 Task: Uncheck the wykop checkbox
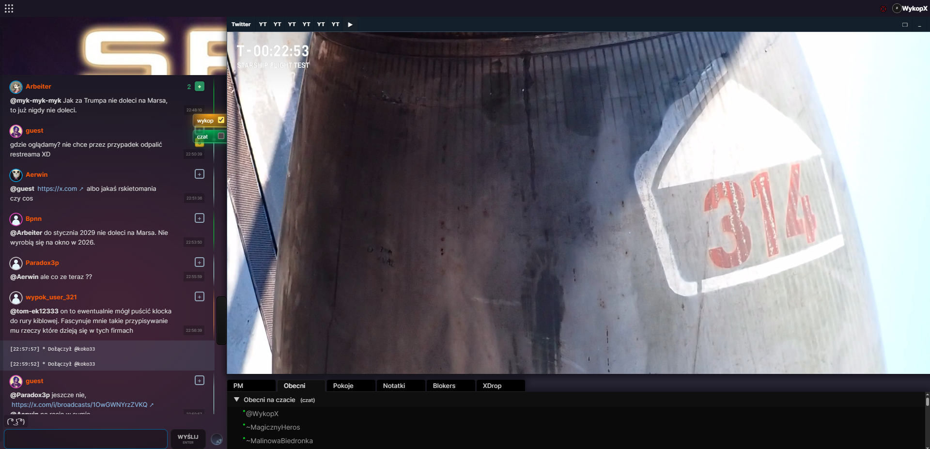221,120
